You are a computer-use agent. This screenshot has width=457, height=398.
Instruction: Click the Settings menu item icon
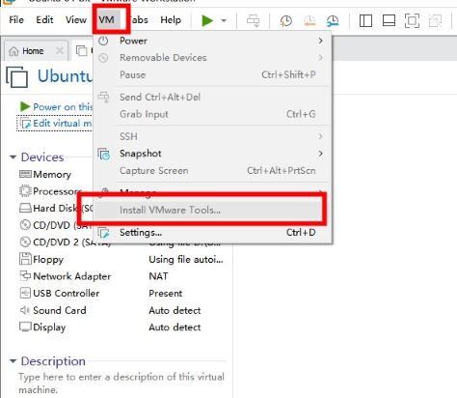coord(104,233)
